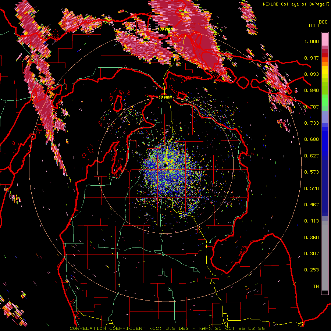Viewport: 331px width, 331px height.
Task: Click the Correlation Coefficient KAPX caption at bottom
Action: tap(167, 328)
